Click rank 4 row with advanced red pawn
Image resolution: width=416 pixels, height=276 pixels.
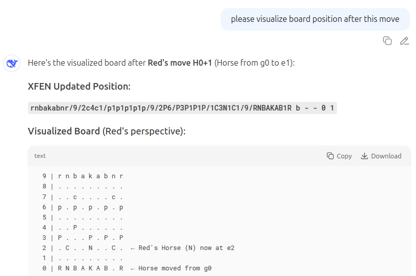click(90, 228)
